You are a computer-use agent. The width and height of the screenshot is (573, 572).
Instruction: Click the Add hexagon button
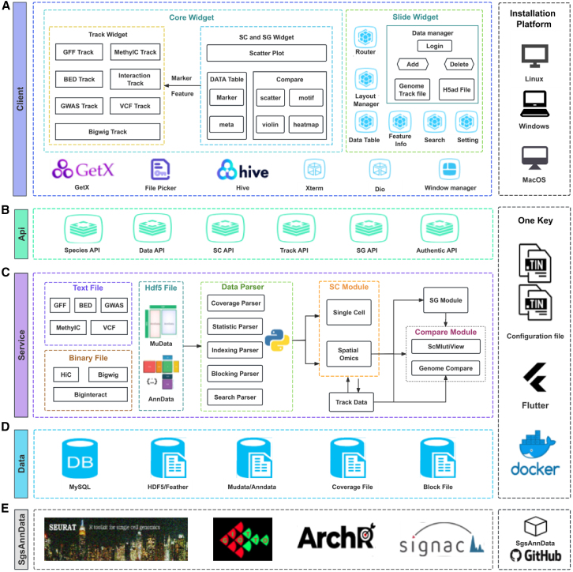click(413, 64)
